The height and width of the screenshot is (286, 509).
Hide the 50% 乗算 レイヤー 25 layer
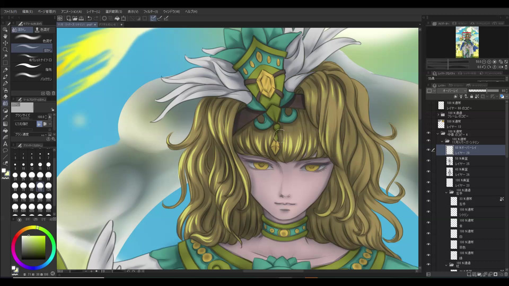[429, 160]
